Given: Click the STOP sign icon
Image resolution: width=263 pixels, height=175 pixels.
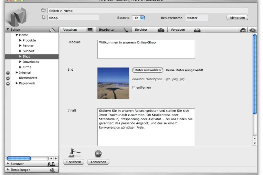Looking at the screenshot, I should pos(98,153).
